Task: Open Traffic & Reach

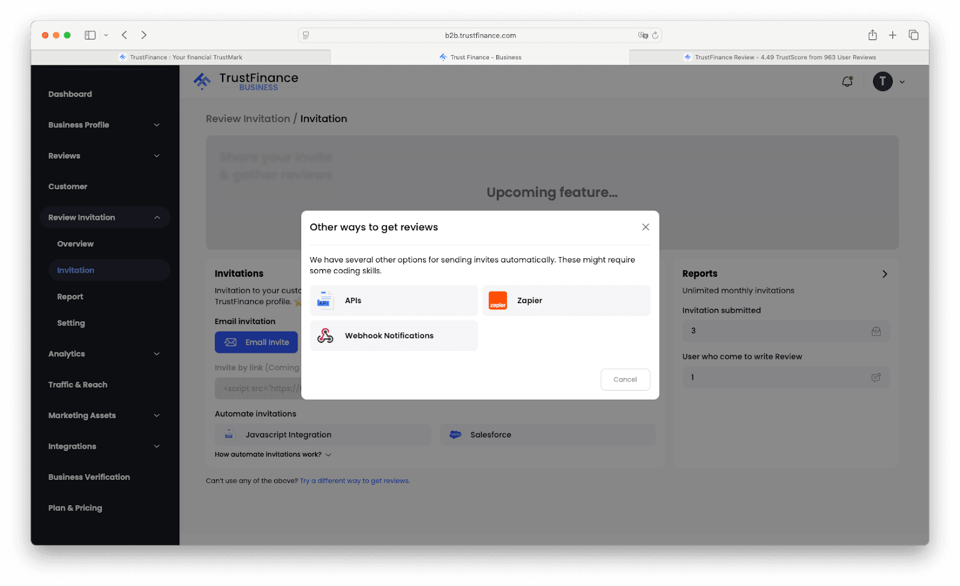Action: [78, 385]
